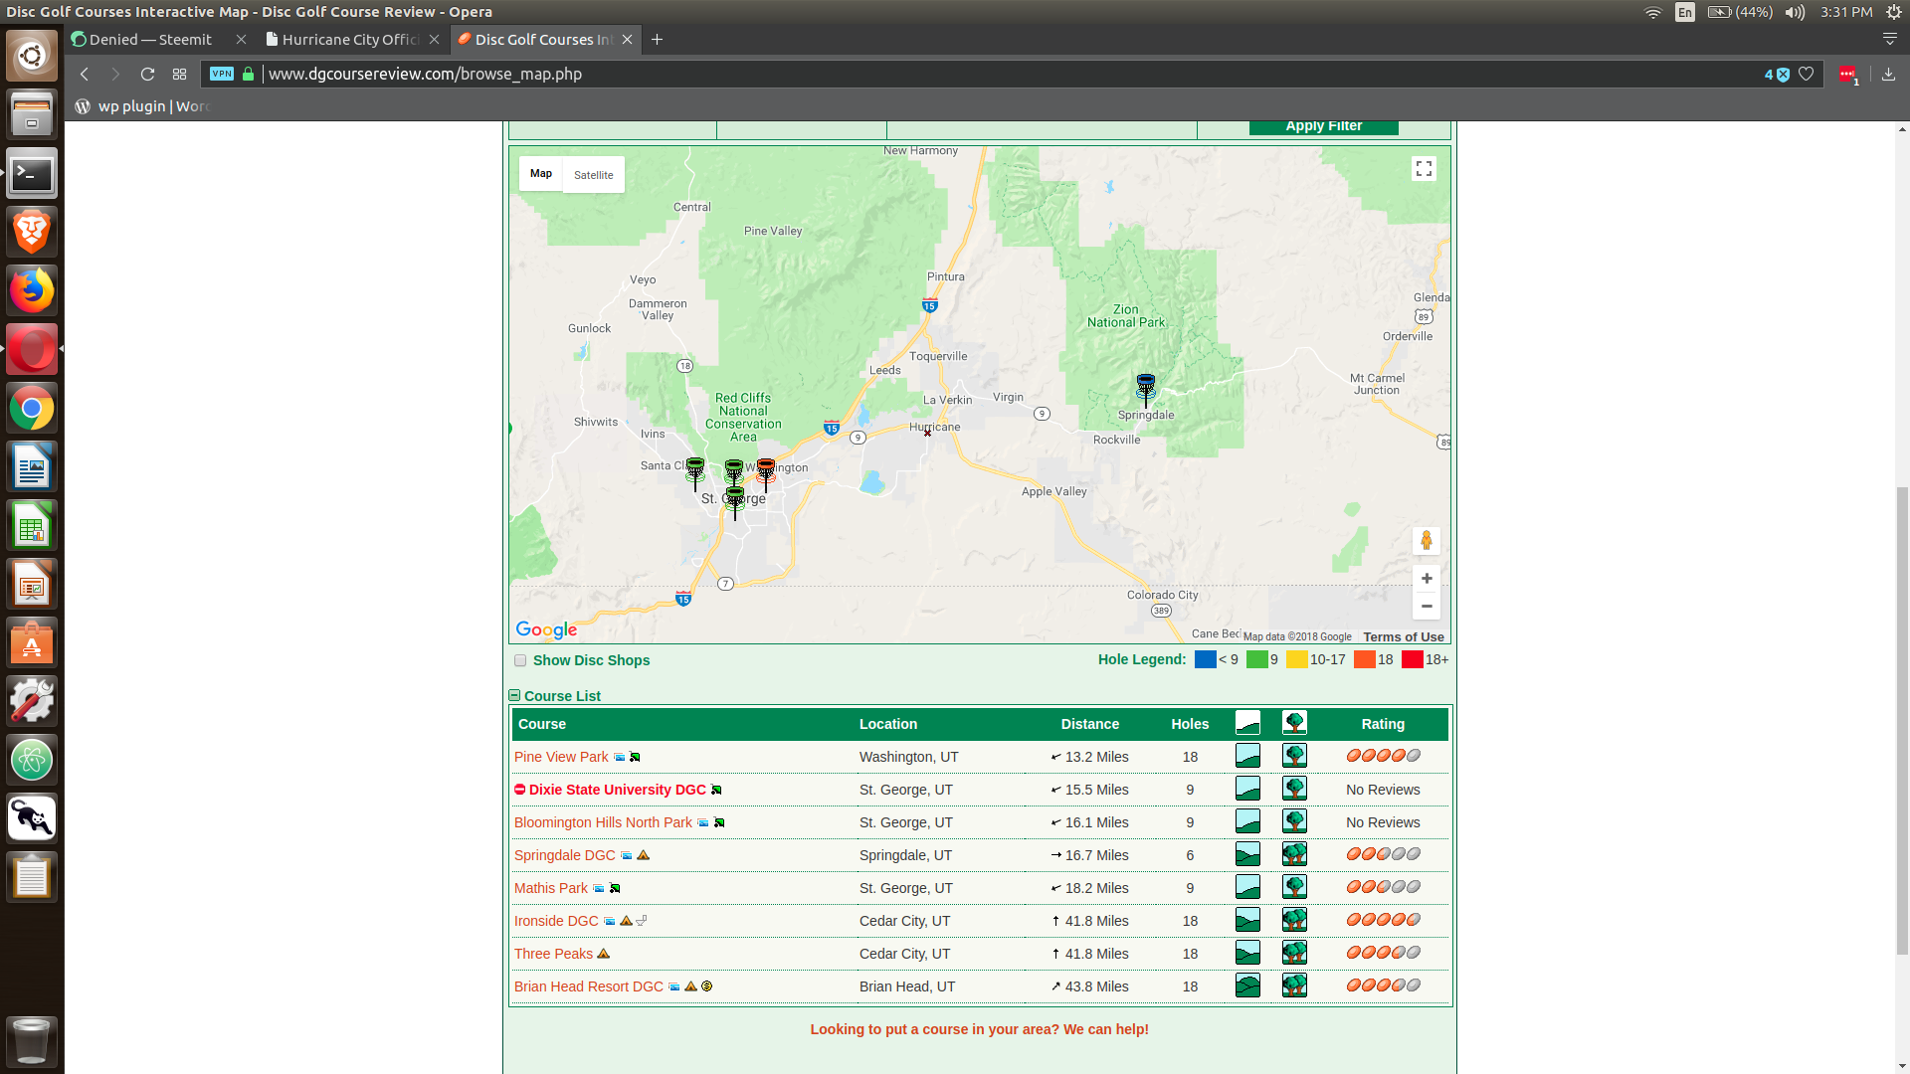Viewport: 1910px width, 1074px height.
Task: Switch to the Satellite map view
Action: [594, 175]
